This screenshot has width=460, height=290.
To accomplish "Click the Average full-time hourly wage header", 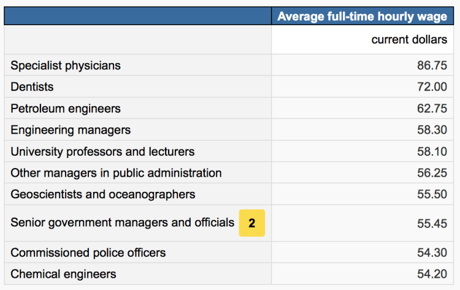I will coord(362,17).
